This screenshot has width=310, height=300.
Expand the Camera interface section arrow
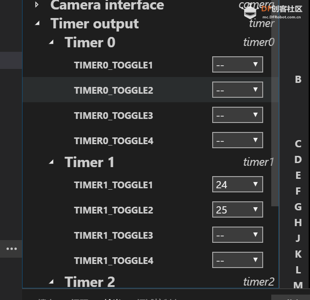[37, 5]
